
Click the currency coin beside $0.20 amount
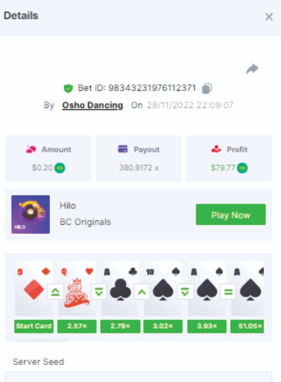click(60, 168)
